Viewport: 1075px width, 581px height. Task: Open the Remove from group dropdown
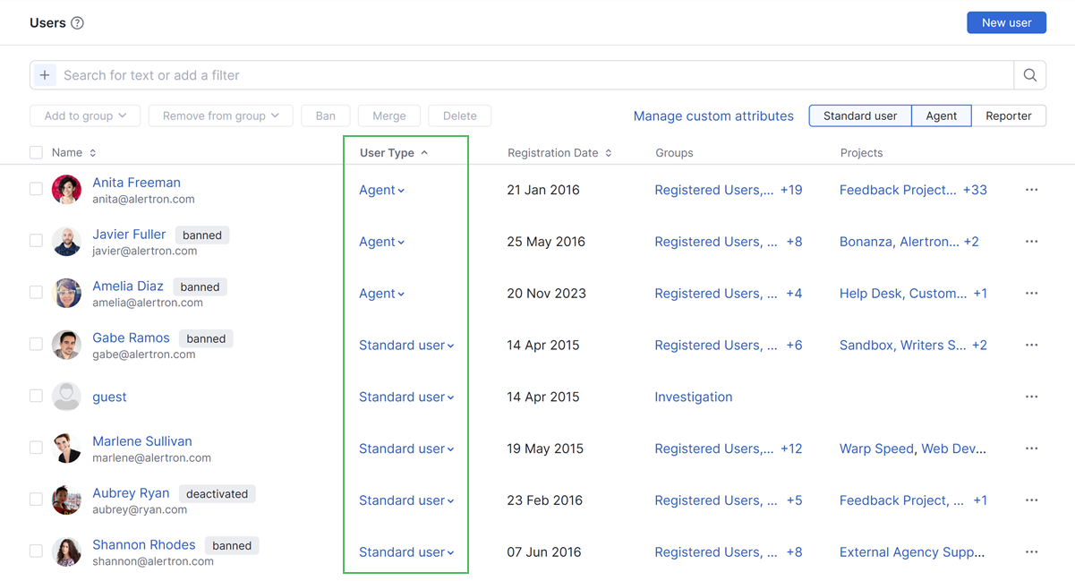220,115
